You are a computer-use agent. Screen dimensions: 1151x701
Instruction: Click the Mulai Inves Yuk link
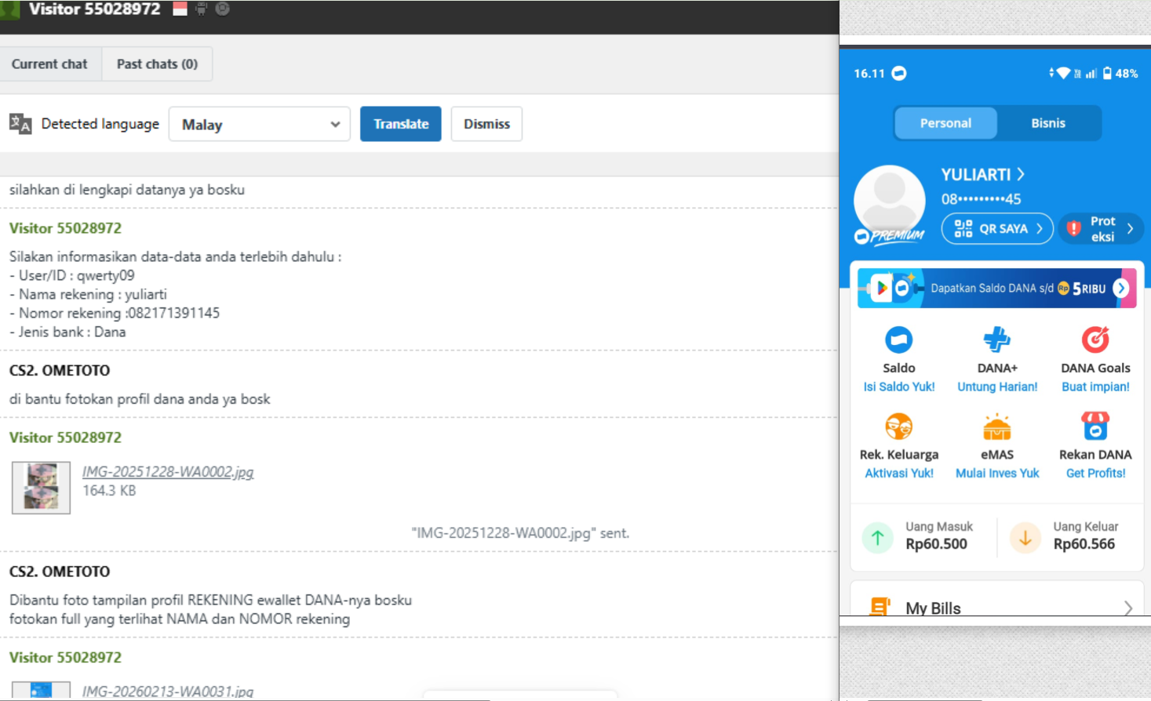tap(997, 473)
